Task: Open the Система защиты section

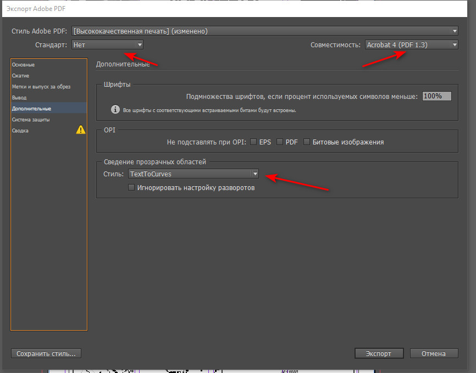Action: (49, 120)
